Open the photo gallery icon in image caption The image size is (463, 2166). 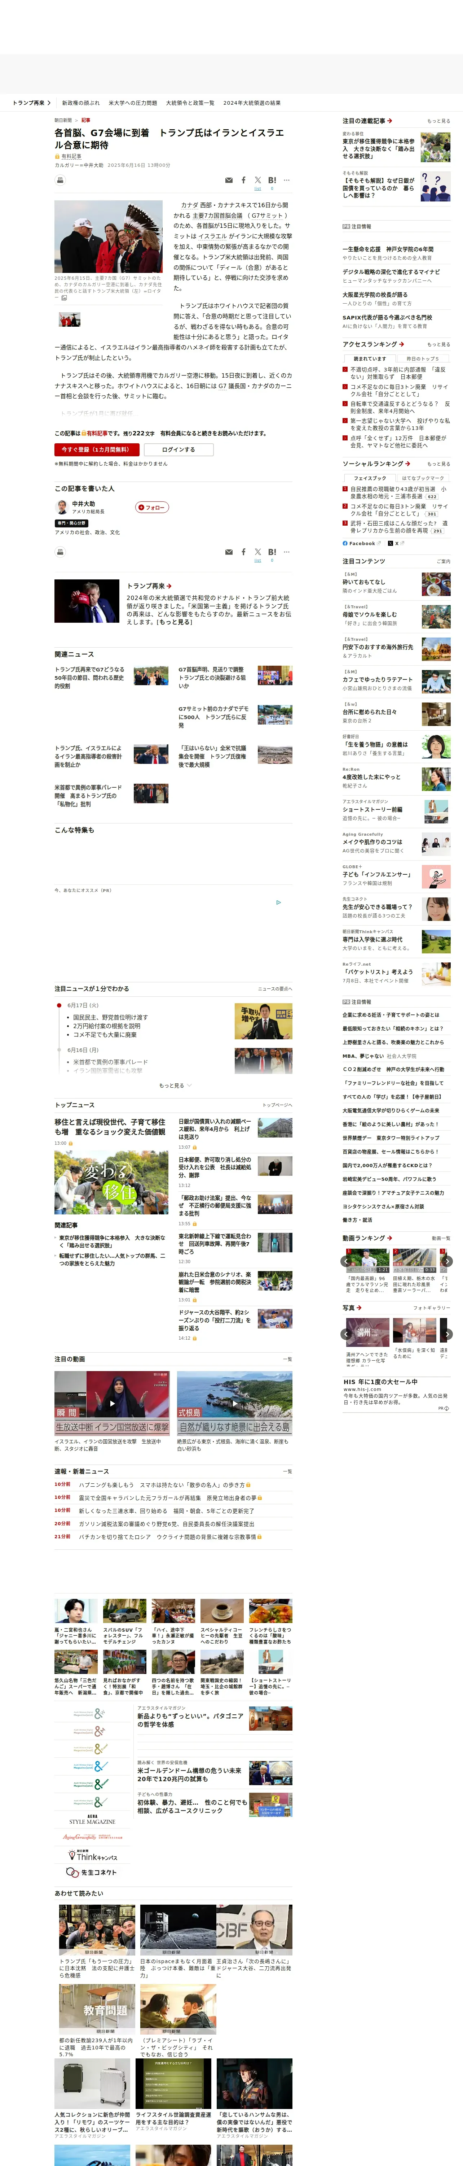(64, 298)
